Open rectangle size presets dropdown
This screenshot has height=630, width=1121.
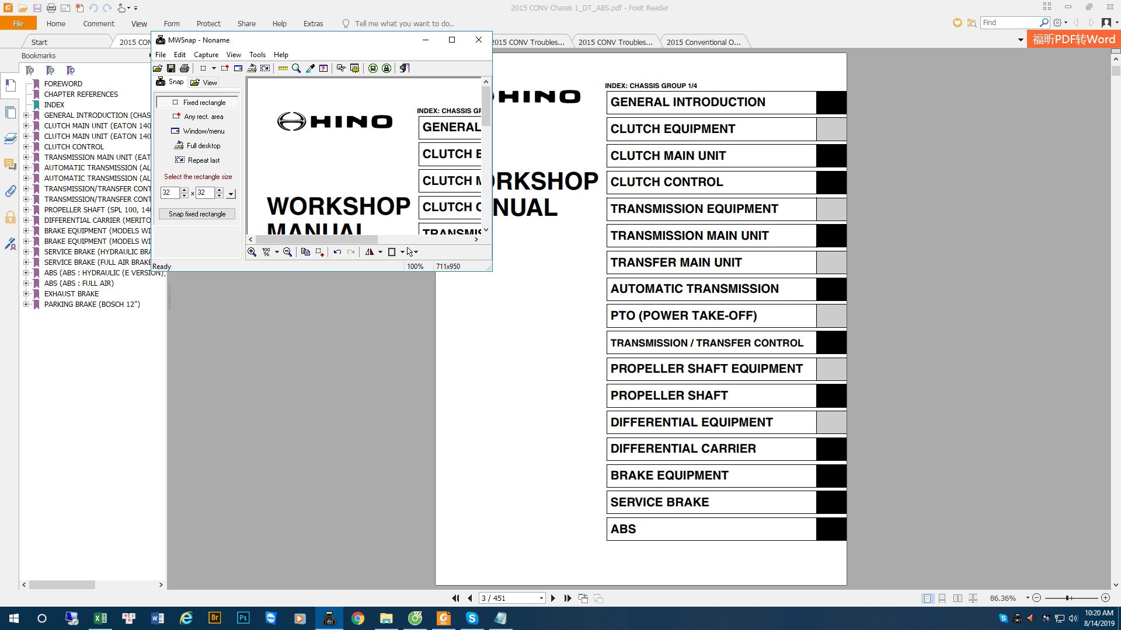pyautogui.click(x=231, y=193)
